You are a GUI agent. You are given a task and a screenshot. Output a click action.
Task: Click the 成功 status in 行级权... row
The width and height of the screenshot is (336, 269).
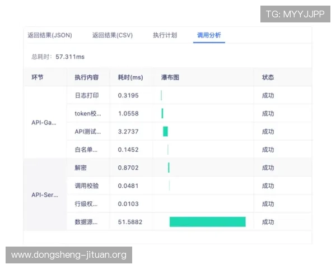(x=268, y=204)
